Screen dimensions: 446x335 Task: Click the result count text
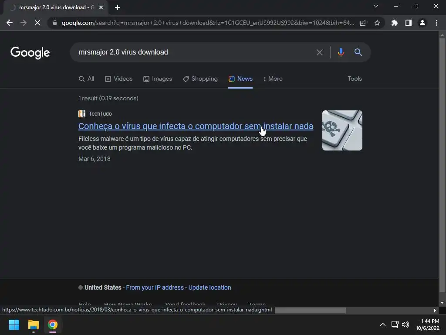pos(108,98)
